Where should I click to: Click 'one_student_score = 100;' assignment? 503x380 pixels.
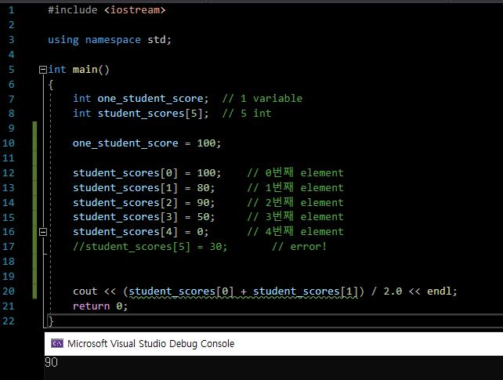147,143
